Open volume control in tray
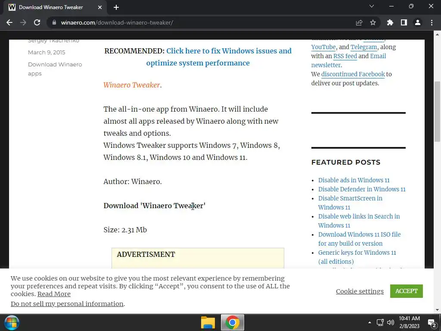The image size is (441, 331). 390,322
